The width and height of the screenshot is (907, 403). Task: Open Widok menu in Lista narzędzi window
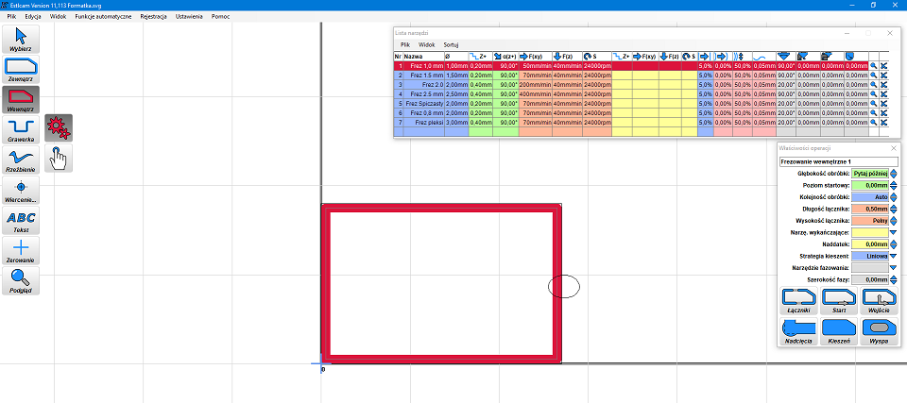(427, 44)
